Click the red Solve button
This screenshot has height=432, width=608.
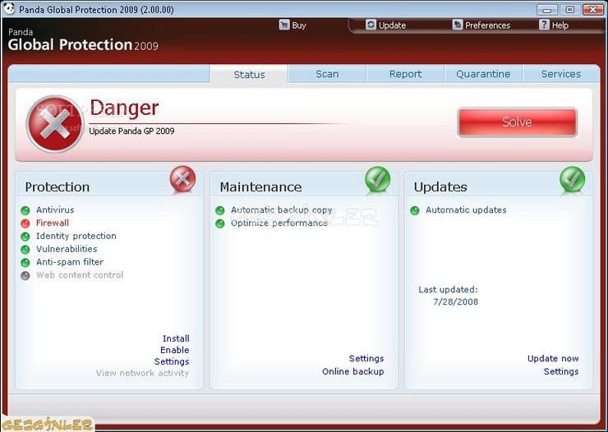coord(518,122)
